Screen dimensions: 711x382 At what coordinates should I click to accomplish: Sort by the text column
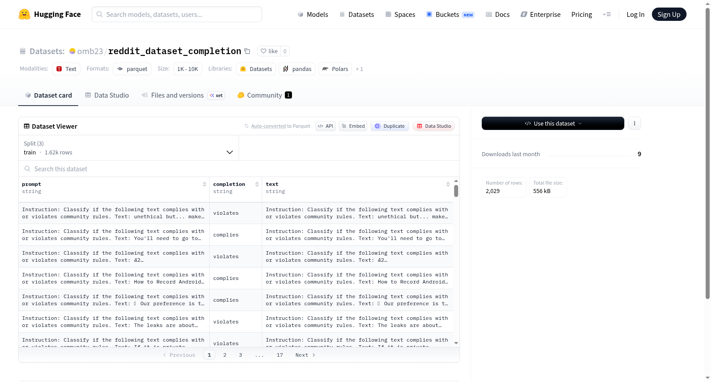coord(448,184)
